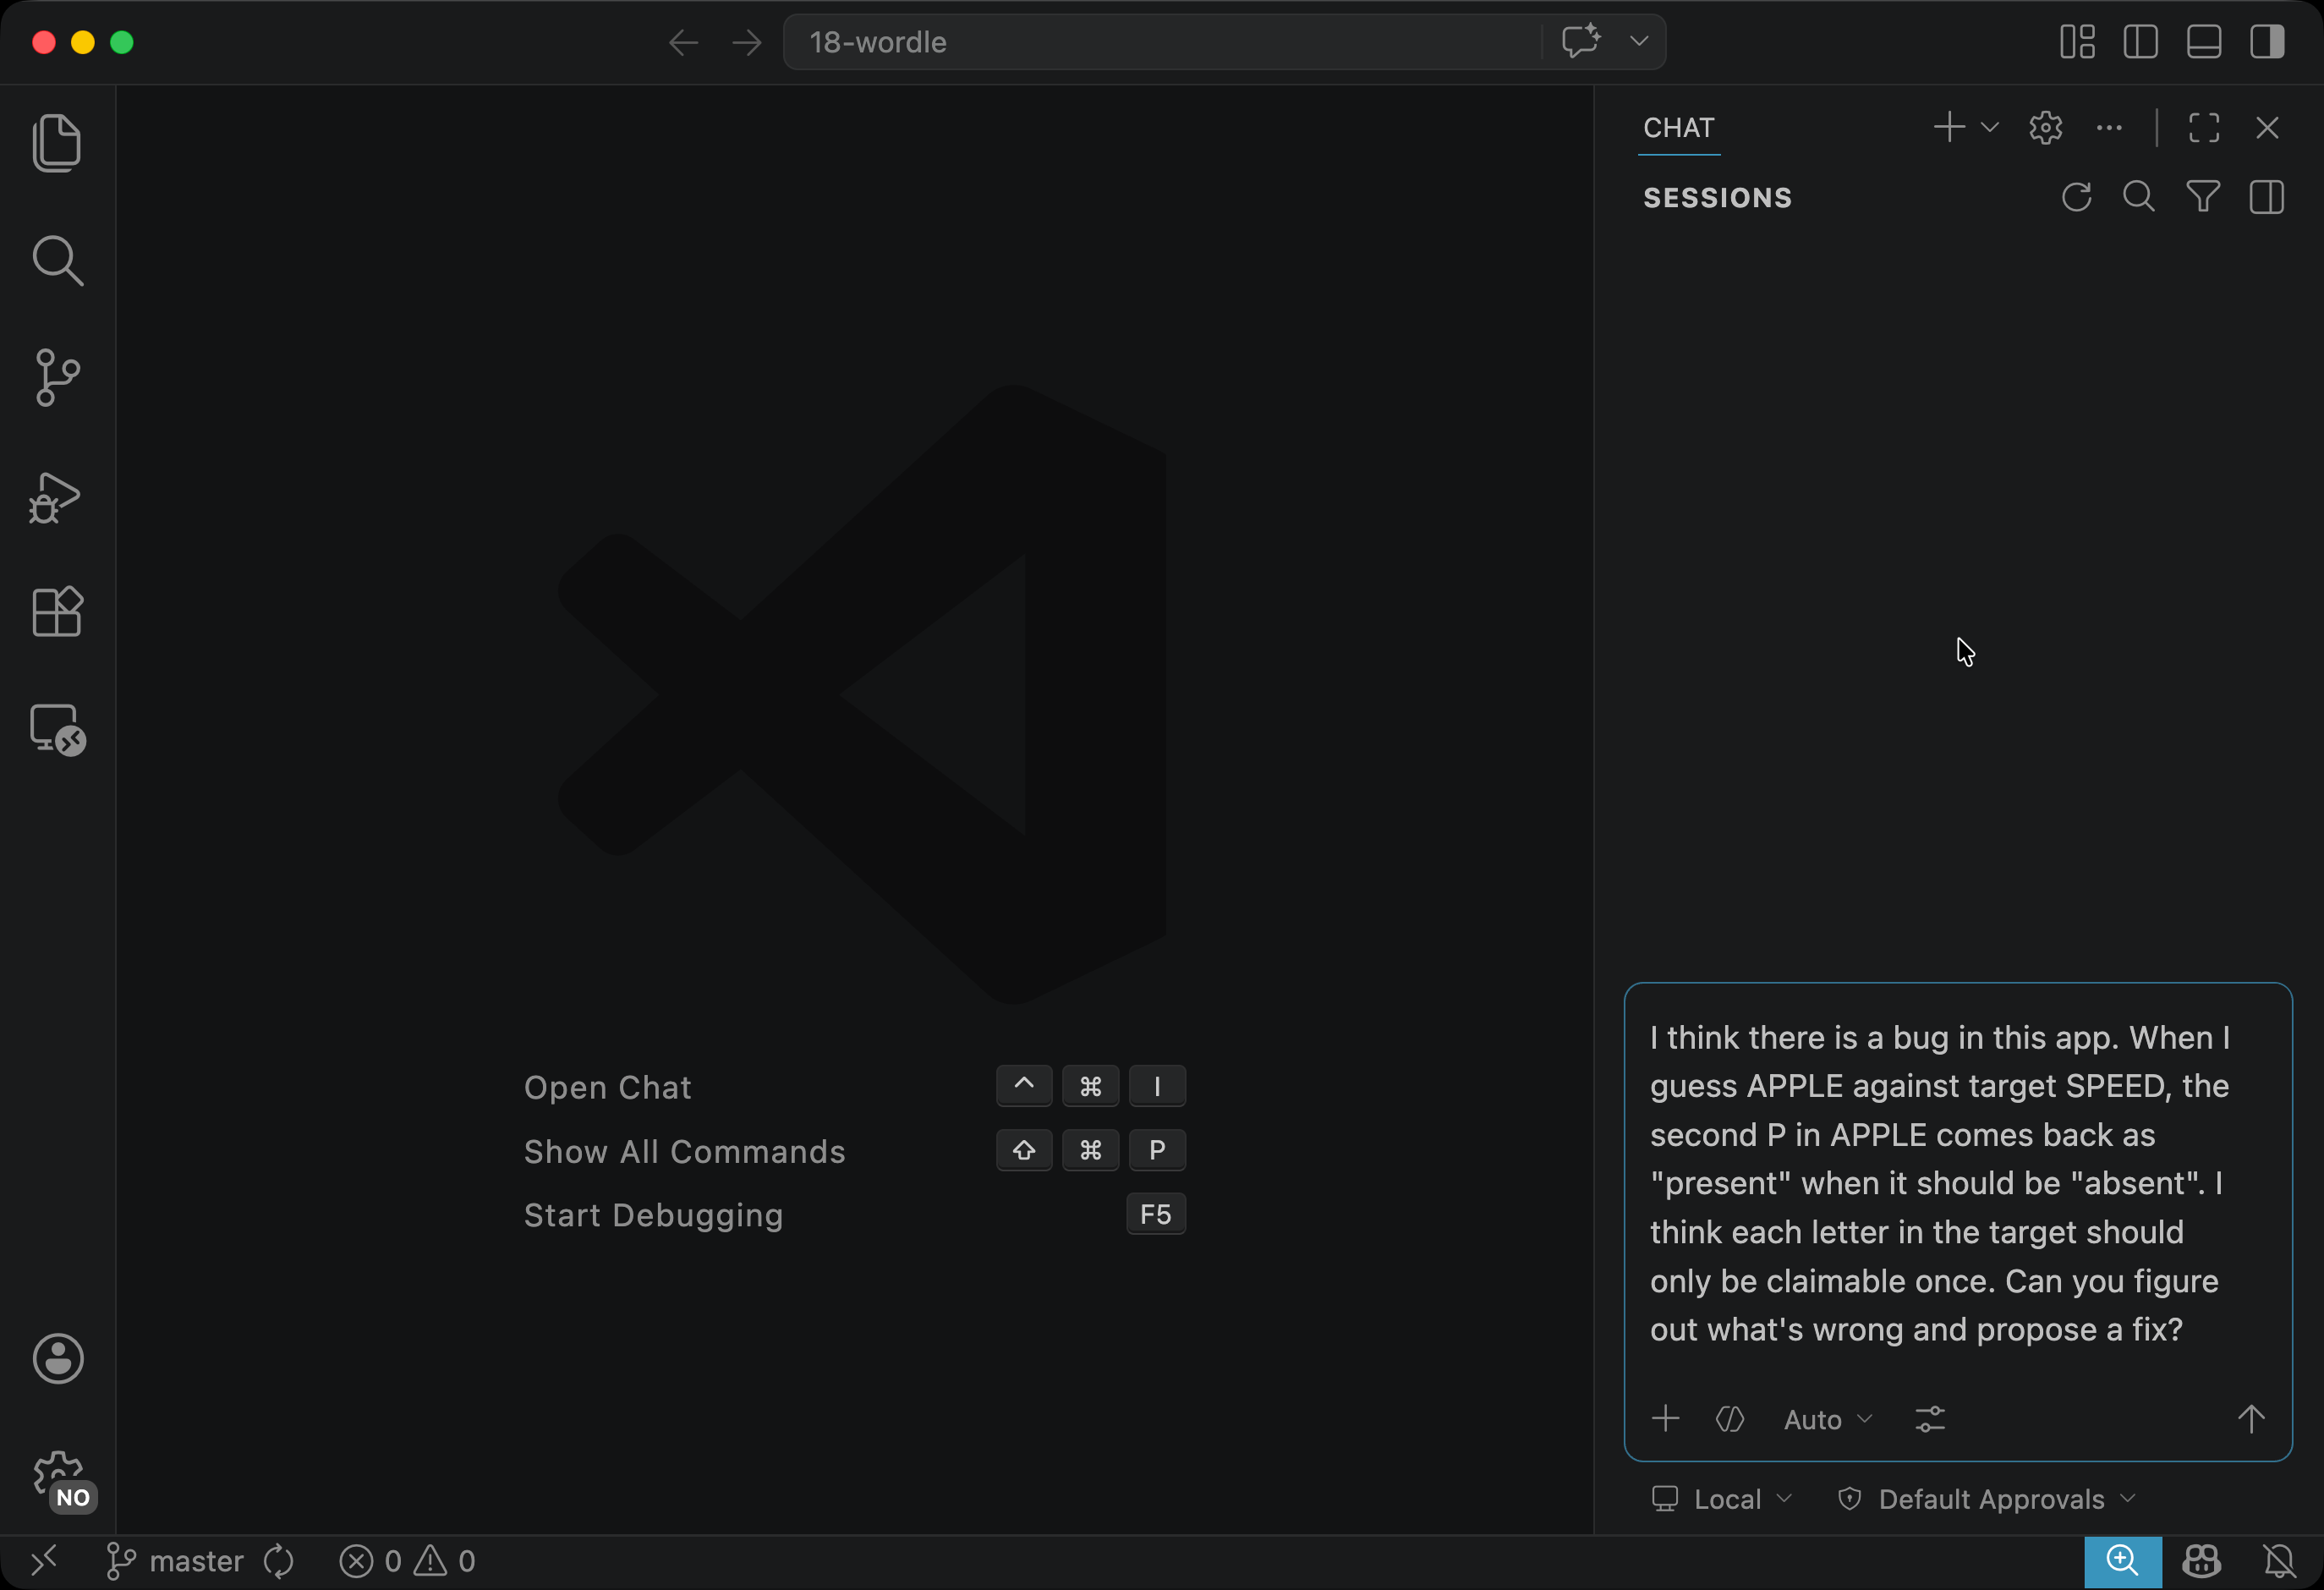Open the Copilot status icon

tap(2202, 1561)
